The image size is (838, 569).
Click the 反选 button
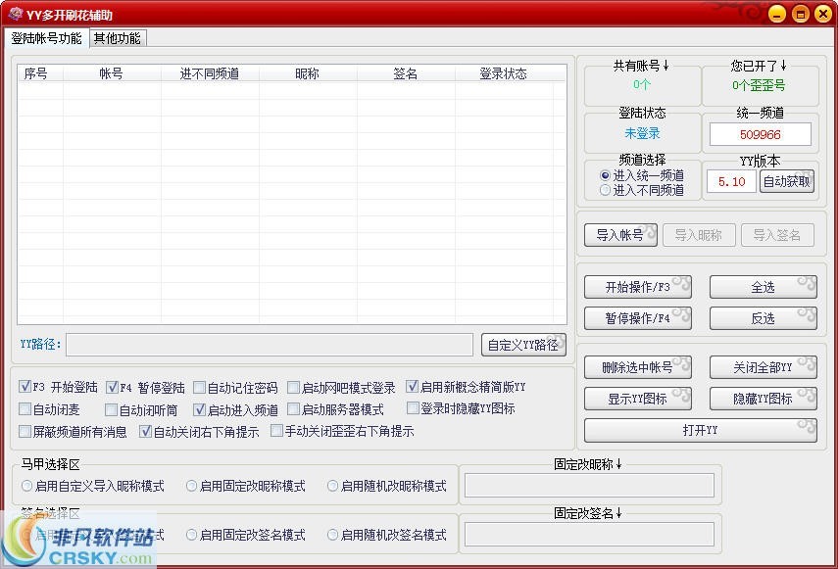[764, 318]
